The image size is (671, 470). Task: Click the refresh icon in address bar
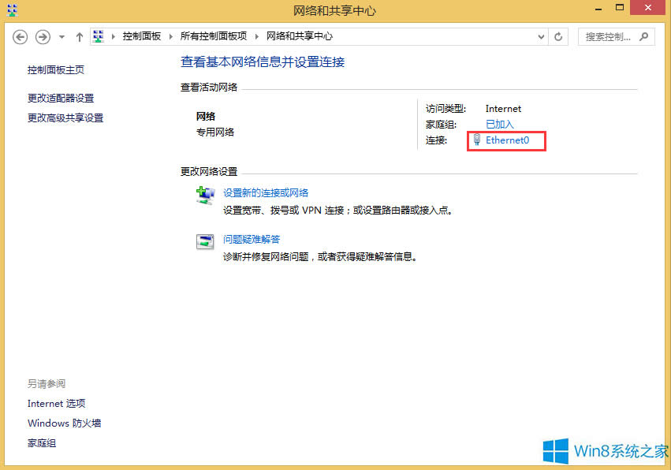click(x=558, y=36)
